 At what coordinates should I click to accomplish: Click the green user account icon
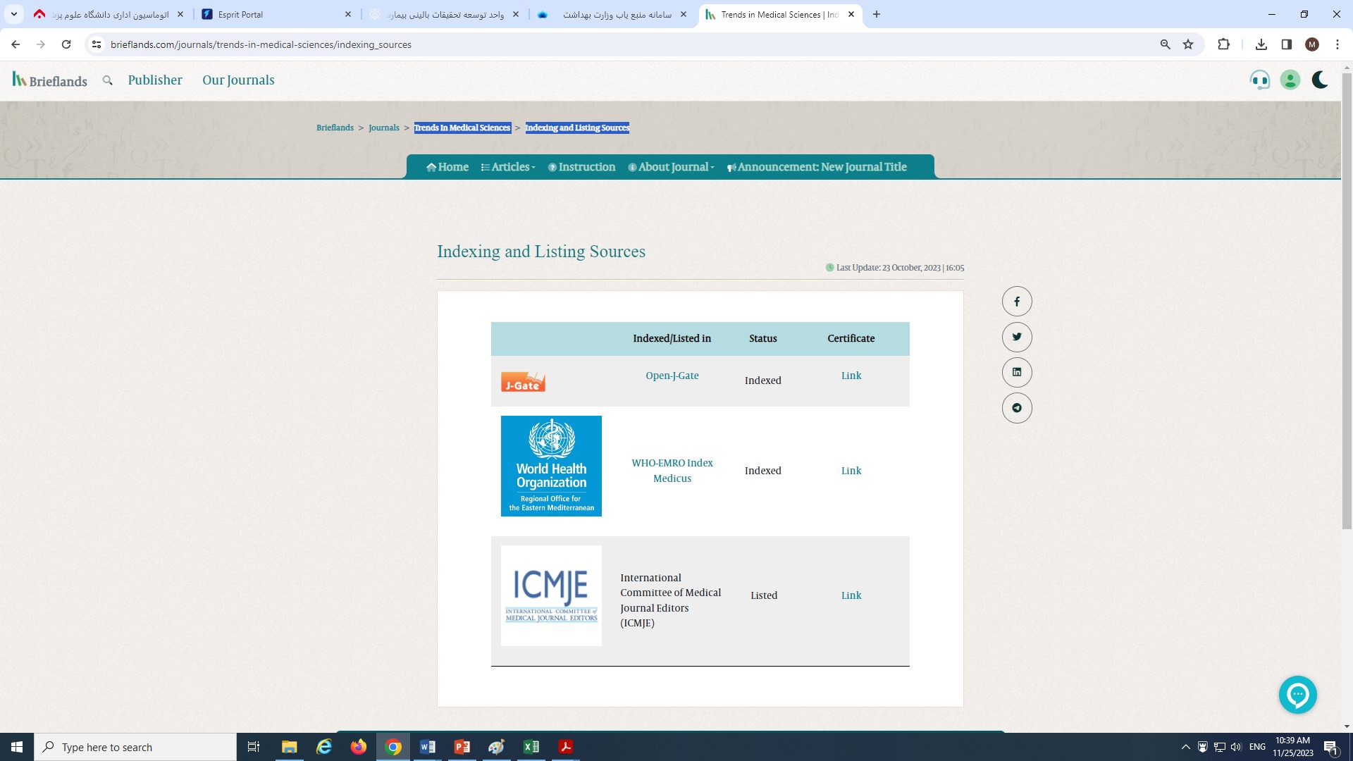pos(1290,80)
